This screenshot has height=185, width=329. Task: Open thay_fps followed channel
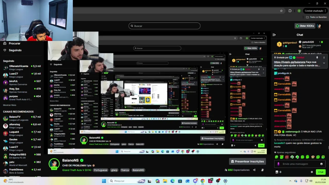[x=22, y=90]
